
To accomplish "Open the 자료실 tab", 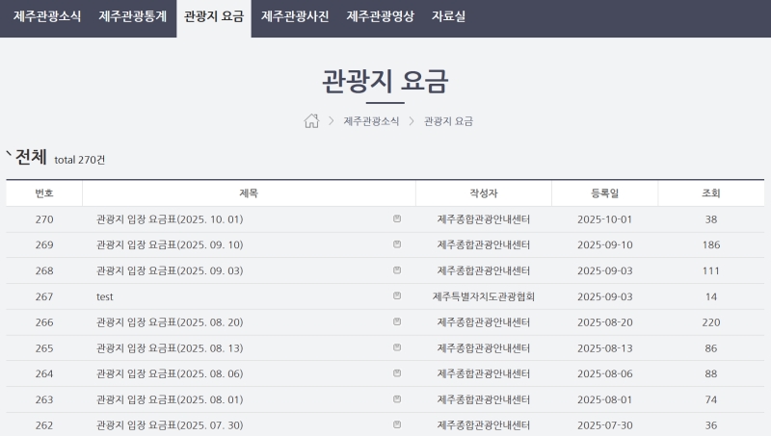I will click(x=448, y=16).
